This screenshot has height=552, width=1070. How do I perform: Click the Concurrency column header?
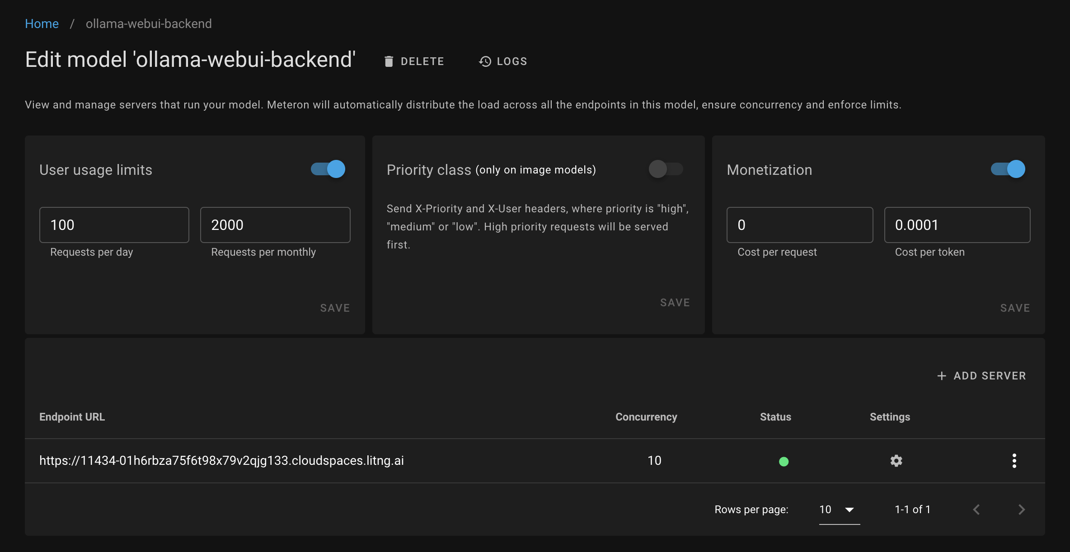(646, 417)
